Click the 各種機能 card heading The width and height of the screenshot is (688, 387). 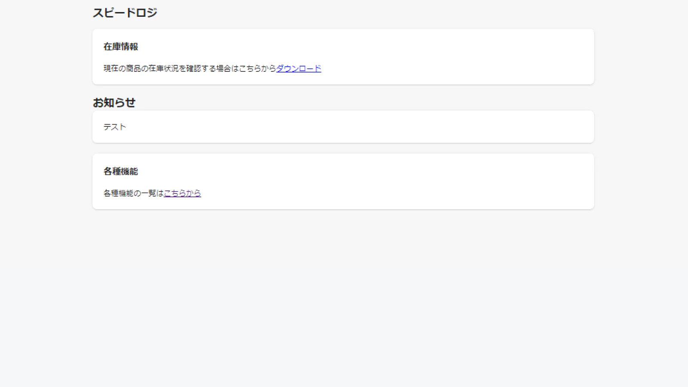(x=120, y=171)
